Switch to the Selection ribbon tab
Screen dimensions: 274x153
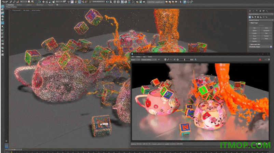tap(29, 5)
